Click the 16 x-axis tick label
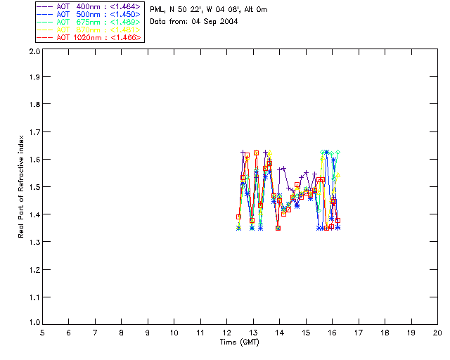 pos(332,333)
